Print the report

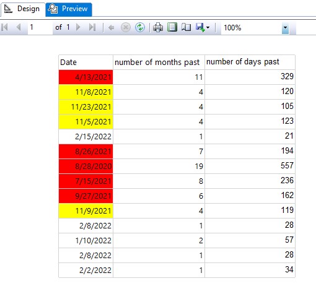(x=158, y=27)
